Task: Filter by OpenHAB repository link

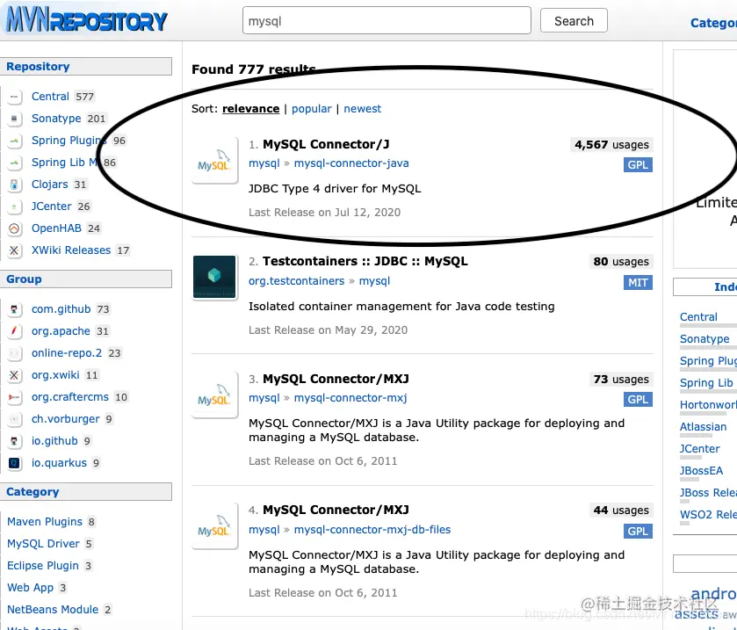Action: click(x=56, y=228)
